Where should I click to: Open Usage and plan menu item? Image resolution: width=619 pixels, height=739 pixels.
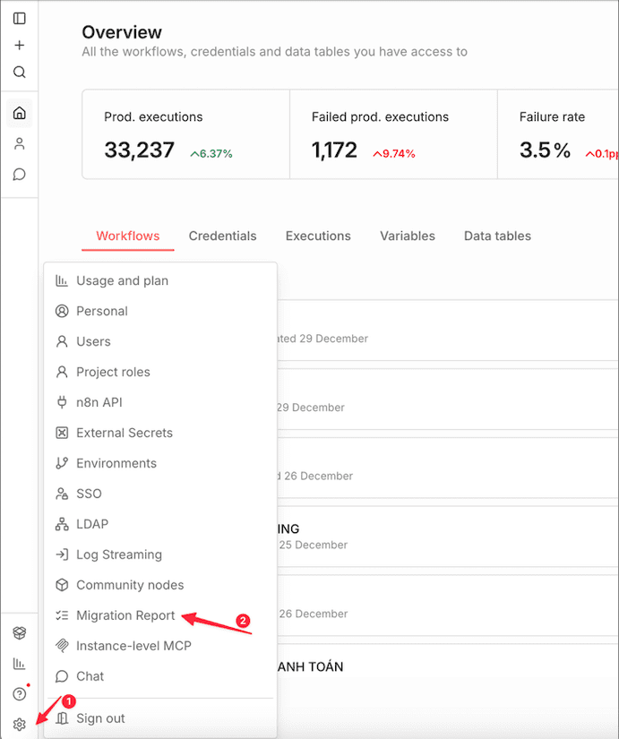coord(122,280)
